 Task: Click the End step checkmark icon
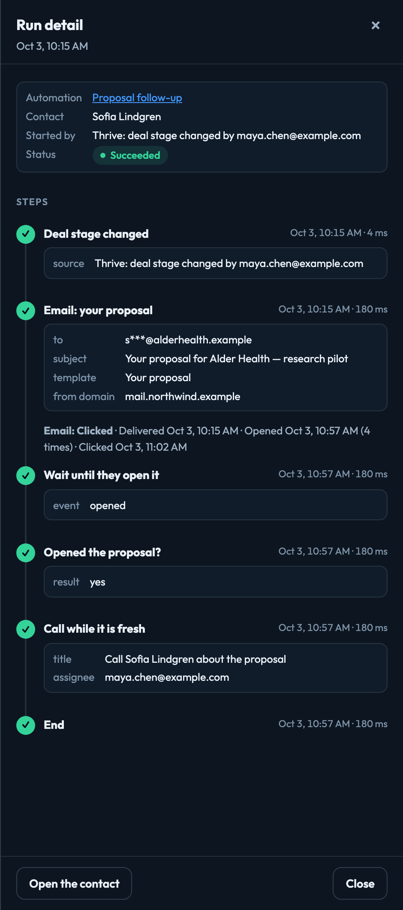click(26, 725)
